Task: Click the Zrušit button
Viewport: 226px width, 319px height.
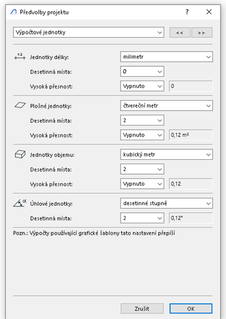Action: coord(142,308)
